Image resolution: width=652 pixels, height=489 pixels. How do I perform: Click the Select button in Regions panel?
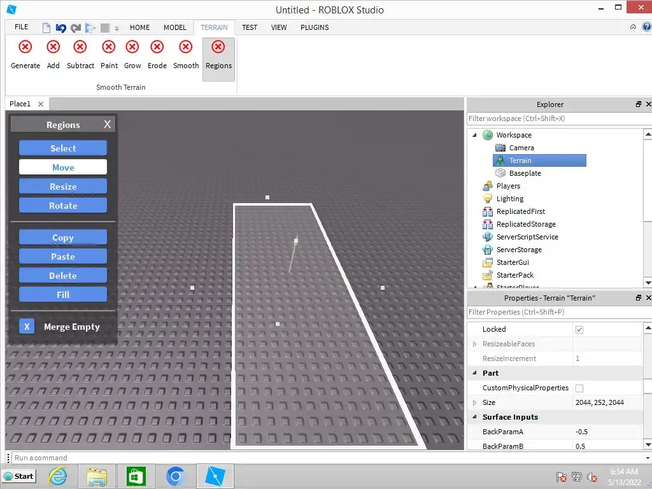point(63,148)
